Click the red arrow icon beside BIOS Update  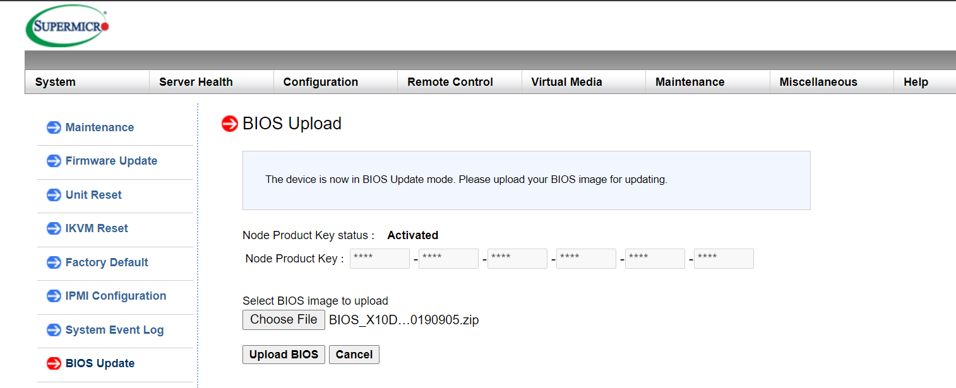(x=54, y=363)
